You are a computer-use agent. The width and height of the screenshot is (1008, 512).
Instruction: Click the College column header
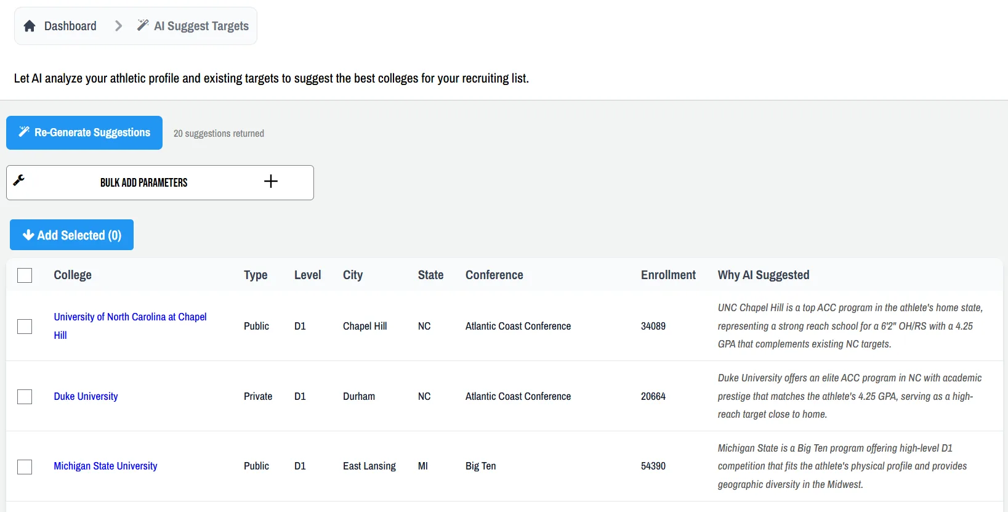73,275
